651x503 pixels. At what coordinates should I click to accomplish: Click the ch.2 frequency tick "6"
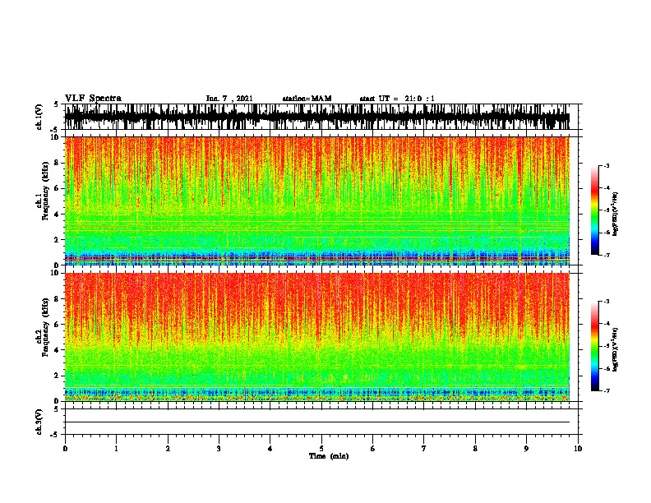point(58,325)
